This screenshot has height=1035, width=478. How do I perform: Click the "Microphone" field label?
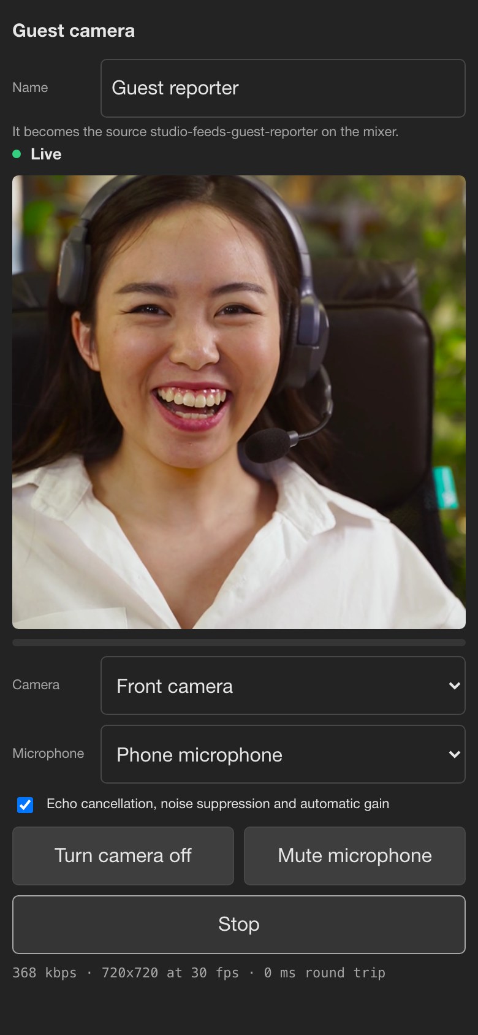(x=48, y=754)
